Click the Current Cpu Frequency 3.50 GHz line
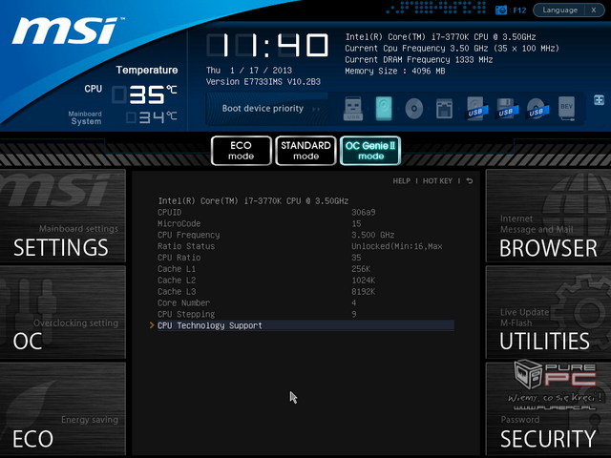Image resolution: width=611 pixels, height=458 pixels. click(452, 49)
